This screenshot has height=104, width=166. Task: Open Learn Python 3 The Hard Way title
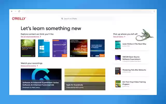point(134,44)
